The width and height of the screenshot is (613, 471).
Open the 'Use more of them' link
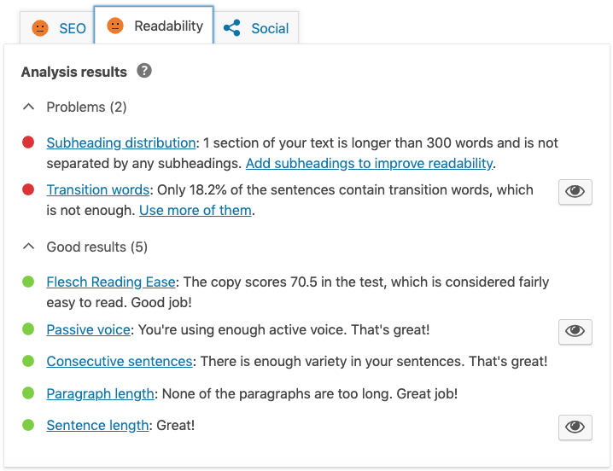click(x=196, y=210)
